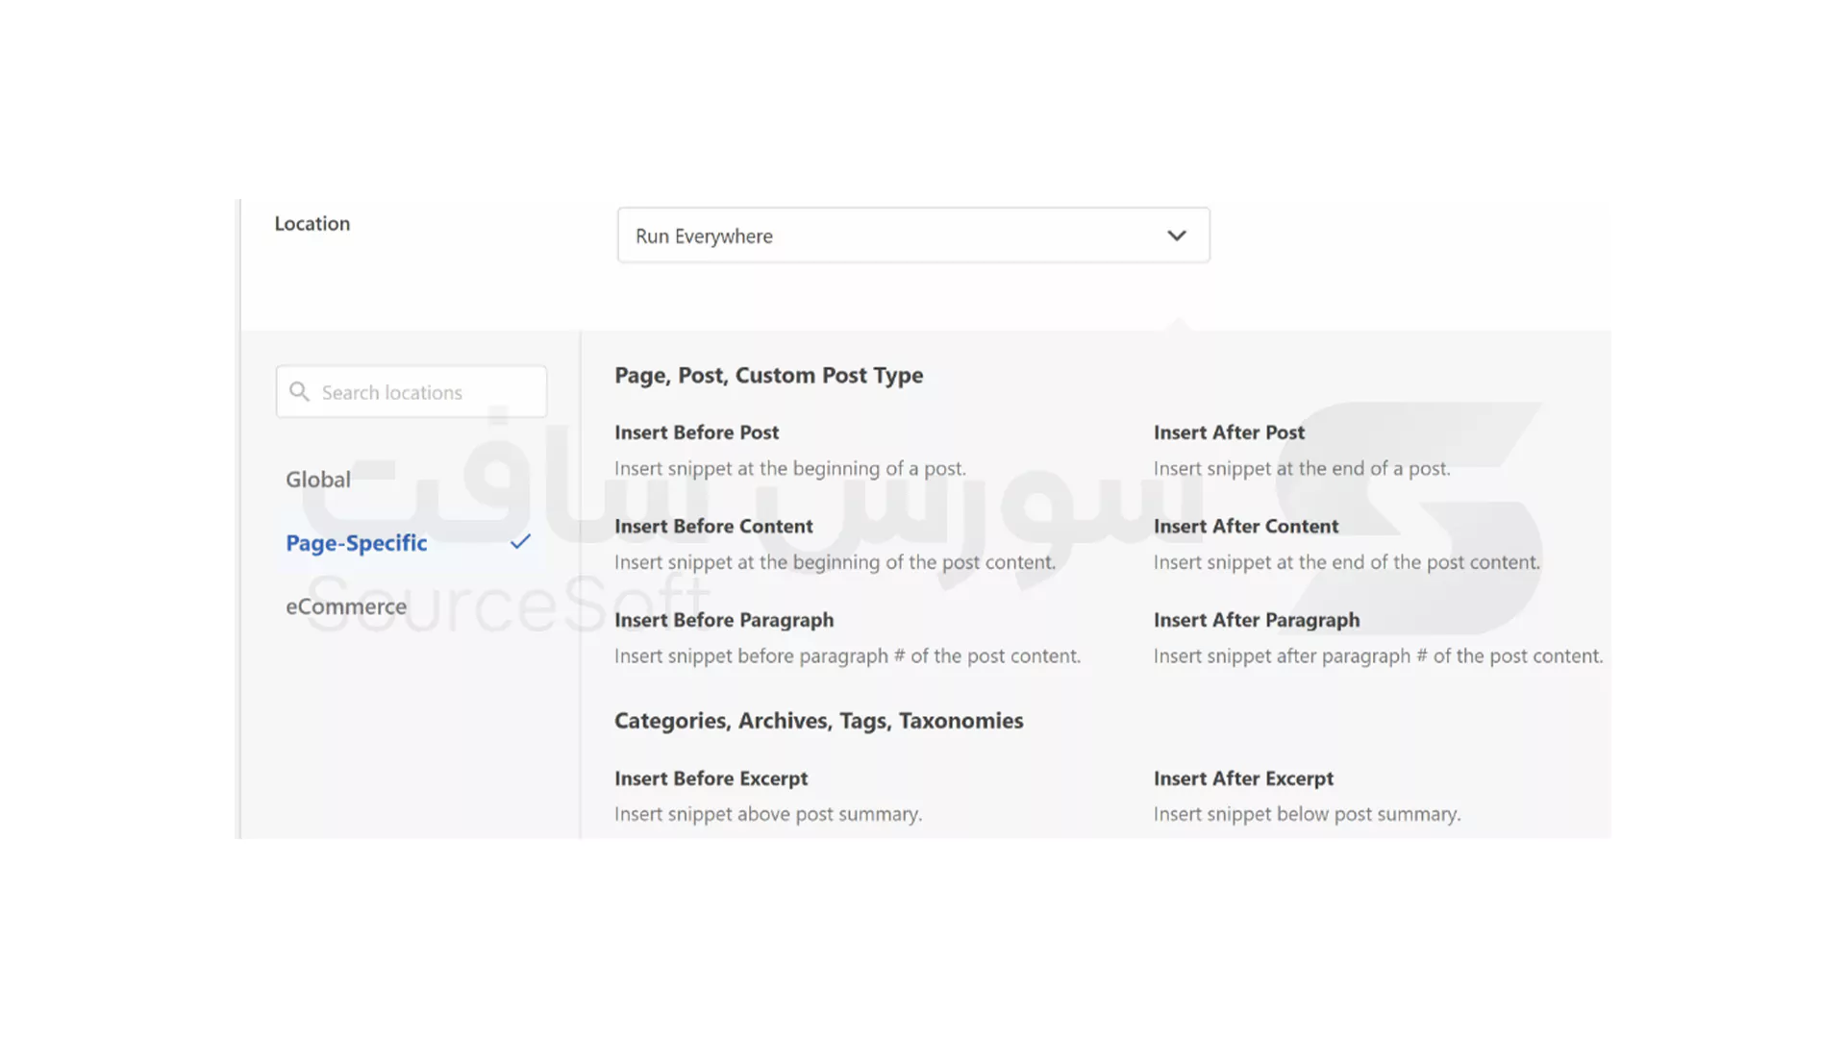Click 'Insert snippet at the end of a post' text
Image resolution: width=1846 pixels, height=1038 pixels.
1301,469
